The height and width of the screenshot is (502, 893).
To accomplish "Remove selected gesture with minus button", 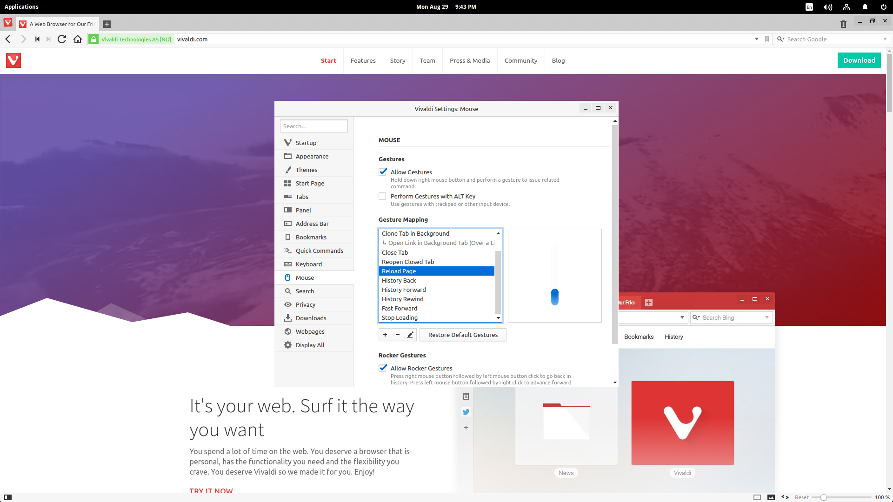I will pos(398,335).
